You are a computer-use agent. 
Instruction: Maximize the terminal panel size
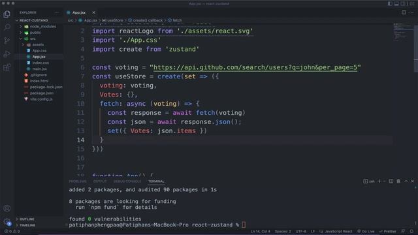point(406,181)
